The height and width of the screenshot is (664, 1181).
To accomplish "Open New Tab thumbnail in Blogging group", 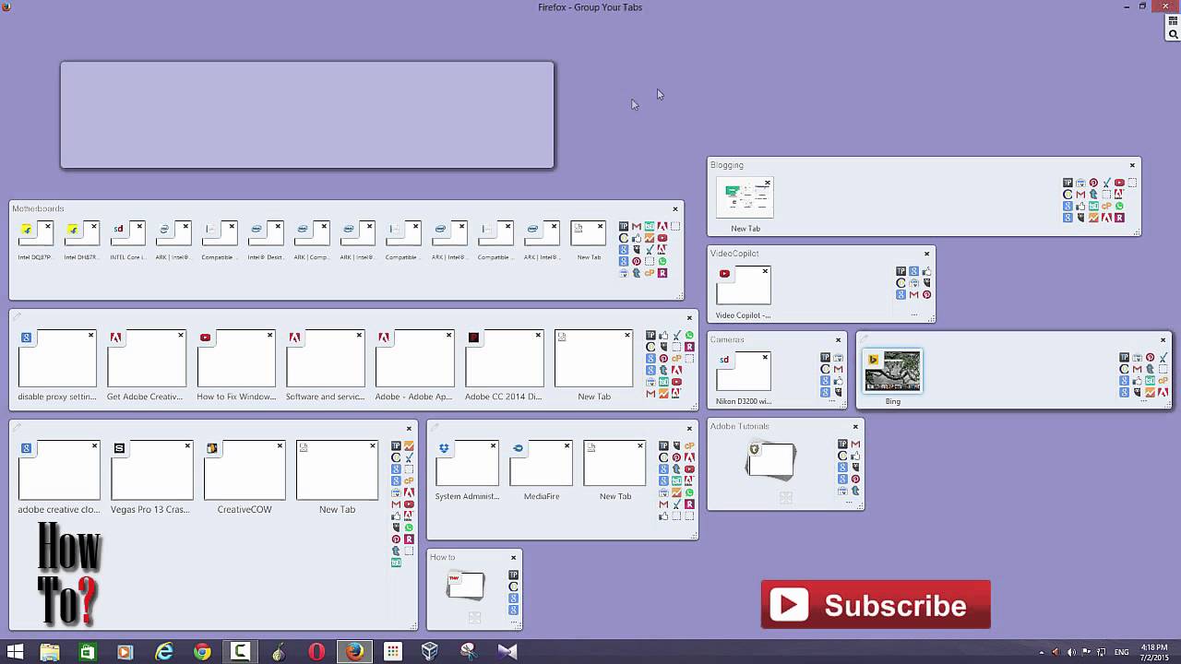I will coord(745,196).
